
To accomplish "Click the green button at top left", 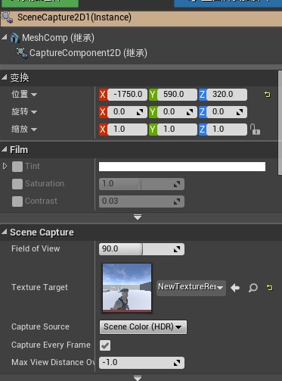I will (x=39, y=3).
